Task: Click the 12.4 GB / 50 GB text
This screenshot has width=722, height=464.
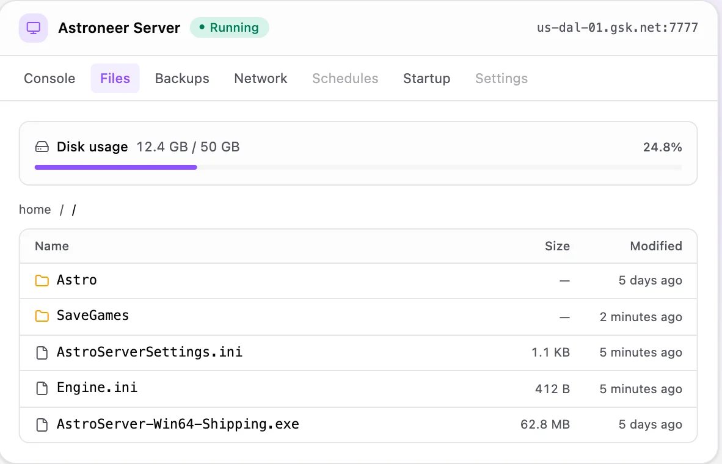Action: pos(188,147)
